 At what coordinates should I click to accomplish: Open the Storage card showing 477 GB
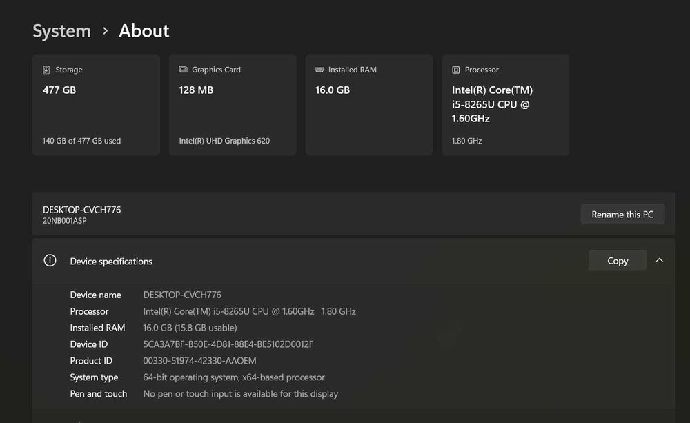97,105
